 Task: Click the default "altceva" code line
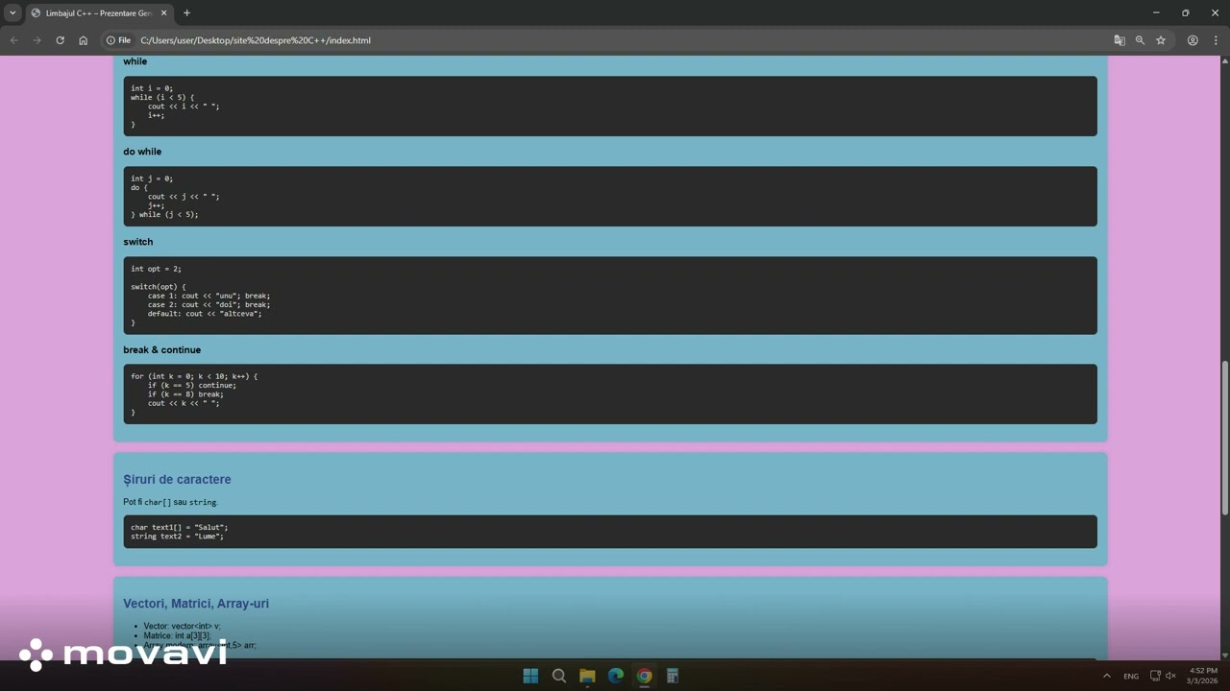(x=204, y=314)
